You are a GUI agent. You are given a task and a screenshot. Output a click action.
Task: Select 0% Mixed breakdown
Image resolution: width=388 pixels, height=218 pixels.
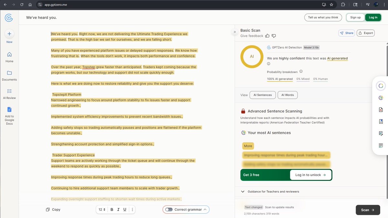pos(303,79)
